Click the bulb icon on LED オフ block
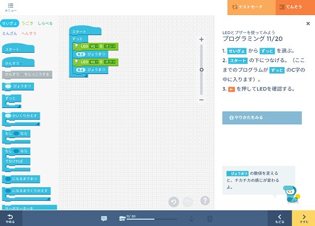 (76, 62)
